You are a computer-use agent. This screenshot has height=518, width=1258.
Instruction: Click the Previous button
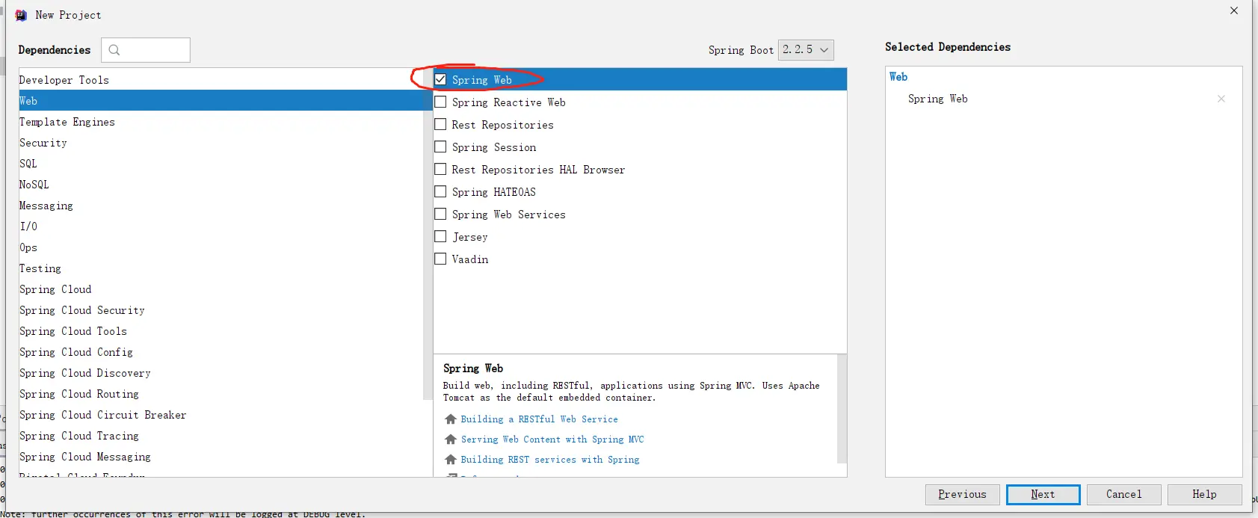[x=962, y=494]
